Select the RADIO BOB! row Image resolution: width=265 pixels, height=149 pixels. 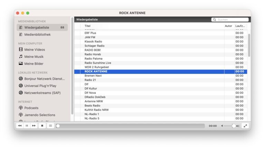coord(160,50)
